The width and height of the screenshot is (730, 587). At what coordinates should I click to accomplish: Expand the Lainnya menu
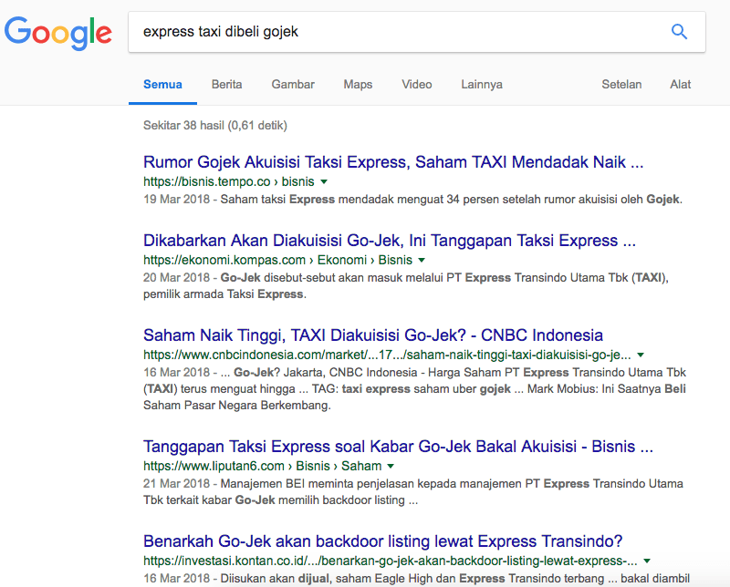[482, 84]
